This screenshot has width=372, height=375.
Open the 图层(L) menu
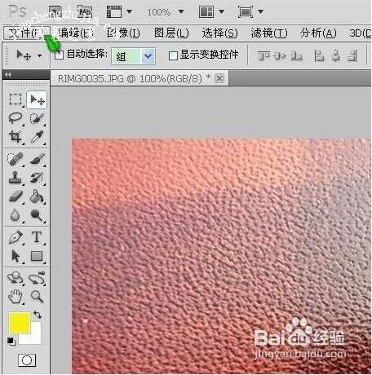pyautogui.click(x=171, y=33)
